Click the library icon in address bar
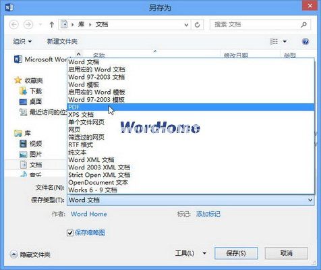 coord(64,24)
